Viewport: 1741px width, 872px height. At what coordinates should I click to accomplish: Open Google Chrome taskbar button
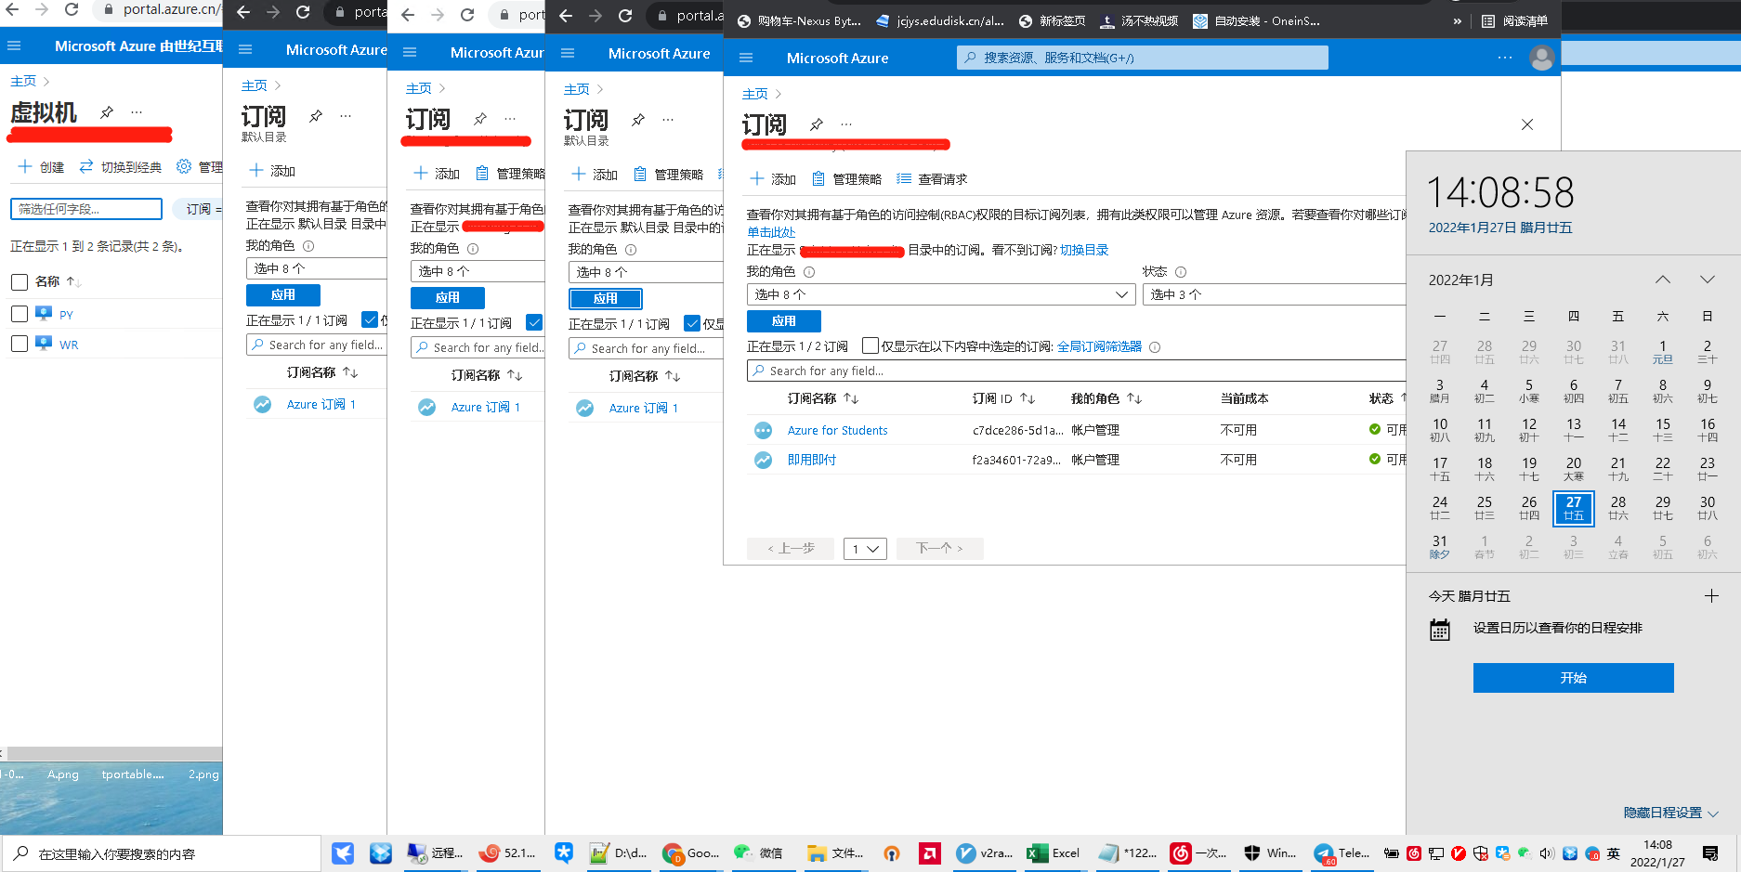point(690,852)
